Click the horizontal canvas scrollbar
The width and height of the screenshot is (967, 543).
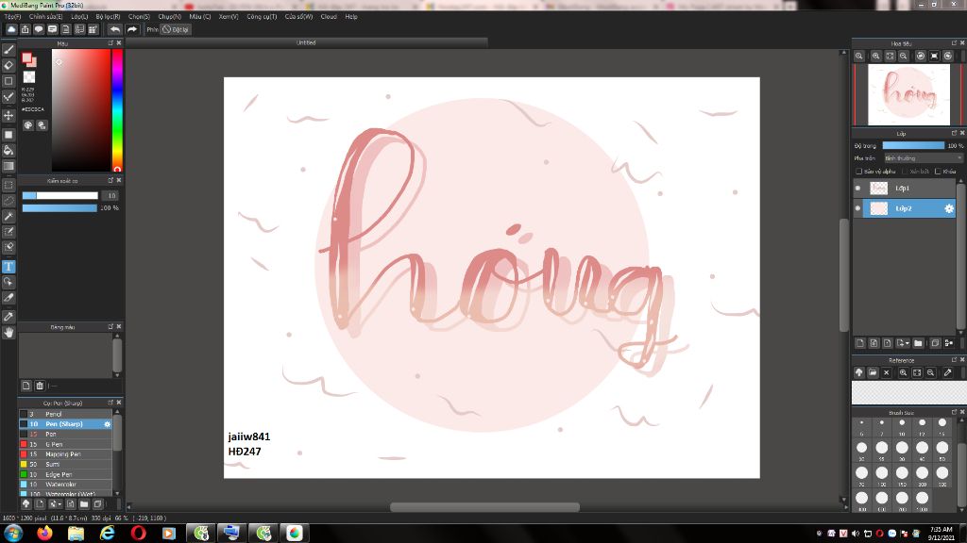tap(484, 507)
